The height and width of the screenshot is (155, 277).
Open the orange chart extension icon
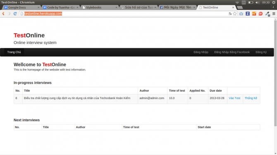(254, 14)
